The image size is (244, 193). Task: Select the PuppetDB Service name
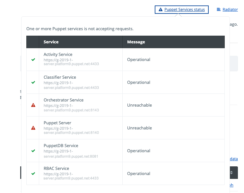coord(61,146)
